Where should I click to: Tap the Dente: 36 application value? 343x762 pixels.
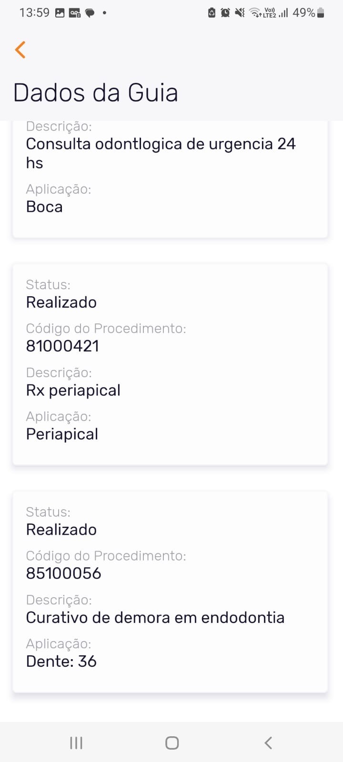tap(61, 661)
